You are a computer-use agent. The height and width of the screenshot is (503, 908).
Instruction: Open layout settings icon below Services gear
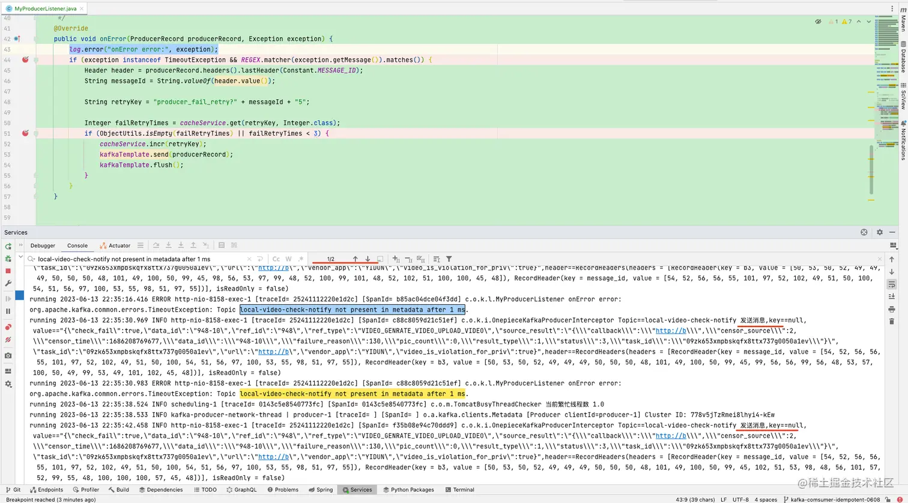pyautogui.click(x=892, y=245)
